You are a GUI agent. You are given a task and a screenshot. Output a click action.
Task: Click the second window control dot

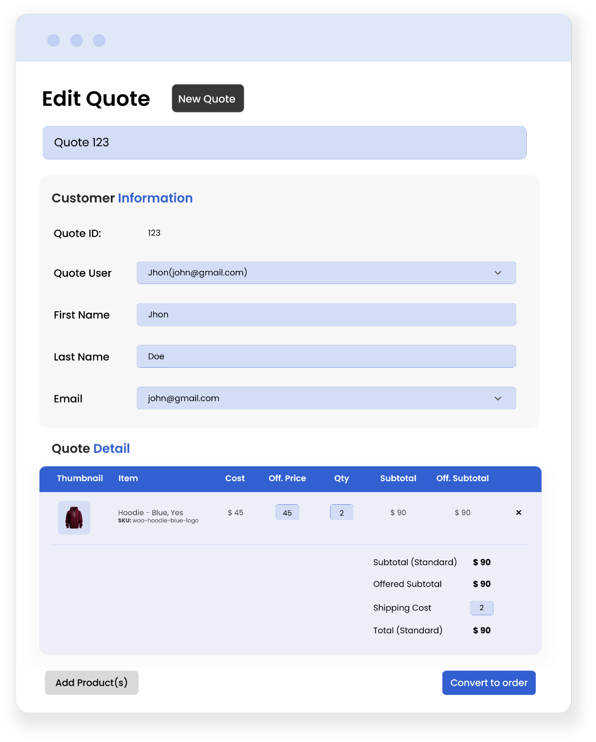coord(77,40)
